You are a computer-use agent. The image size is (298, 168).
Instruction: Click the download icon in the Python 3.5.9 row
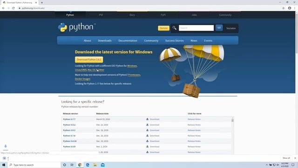pos(147,147)
